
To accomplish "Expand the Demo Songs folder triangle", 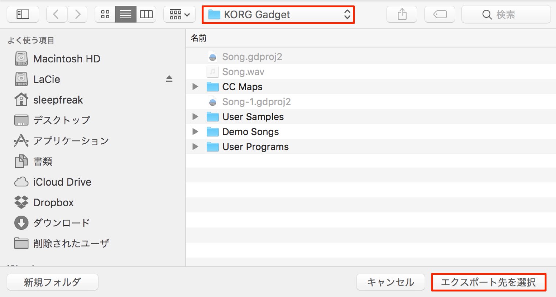I will (195, 131).
